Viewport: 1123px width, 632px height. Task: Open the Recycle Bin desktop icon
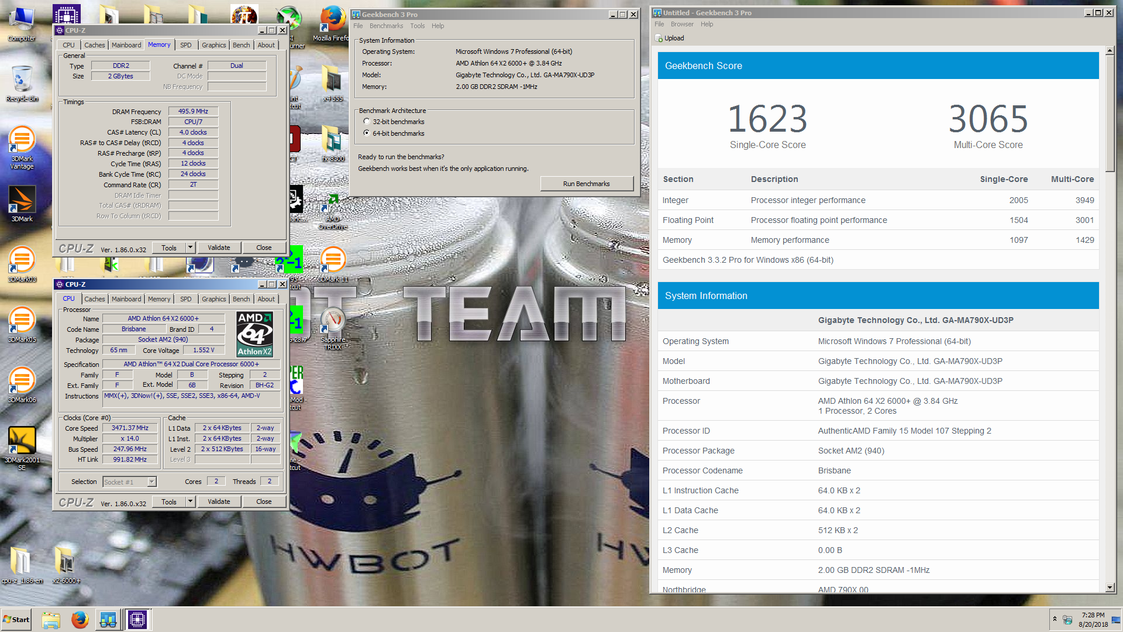(x=22, y=84)
